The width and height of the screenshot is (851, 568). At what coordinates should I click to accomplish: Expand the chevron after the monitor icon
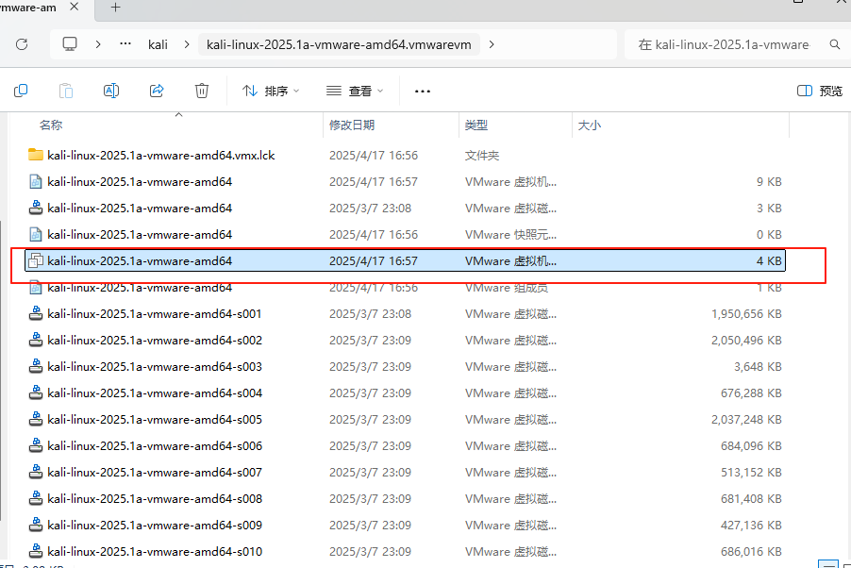click(x=98, y=44)
